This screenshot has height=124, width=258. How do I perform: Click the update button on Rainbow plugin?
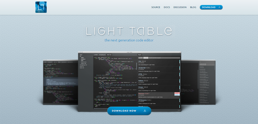coord(177,93)
